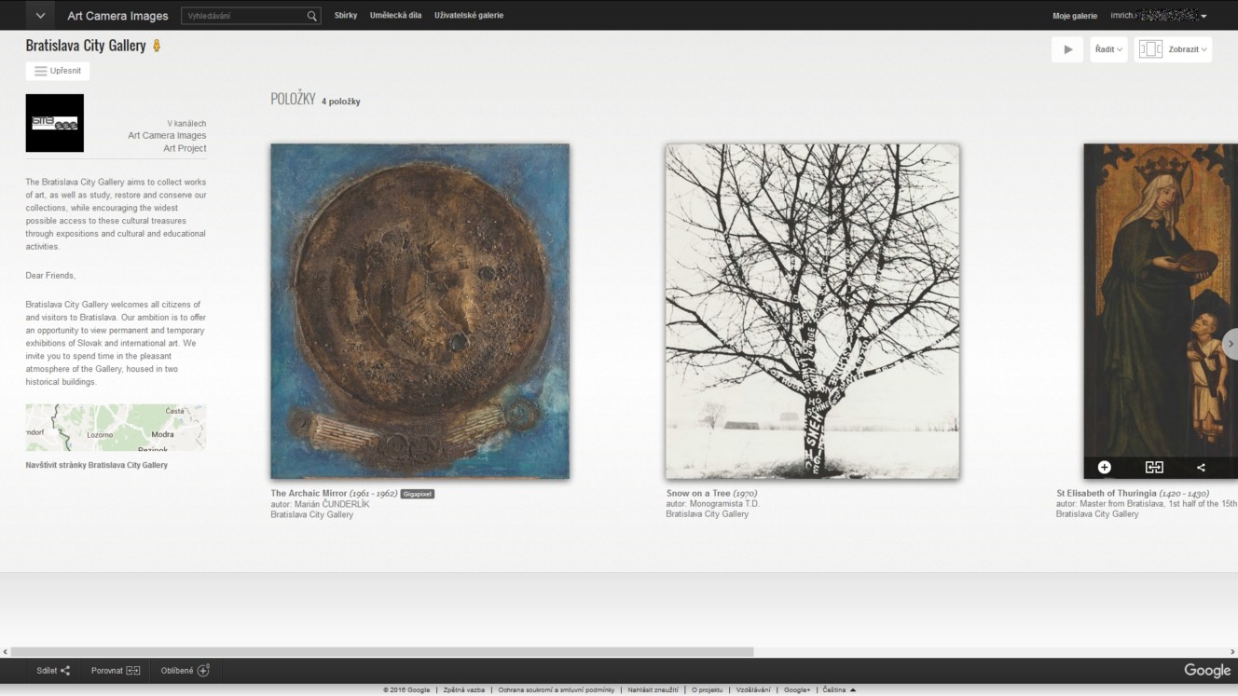Open the Uživatelské galerie menu
Image resolution: width=1238 pixels, height=696 pixels.
tap(469, 16)
